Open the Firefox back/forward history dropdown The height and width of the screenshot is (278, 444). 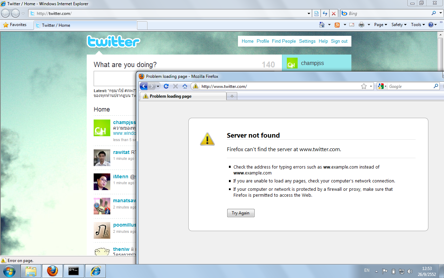[158, 86]
